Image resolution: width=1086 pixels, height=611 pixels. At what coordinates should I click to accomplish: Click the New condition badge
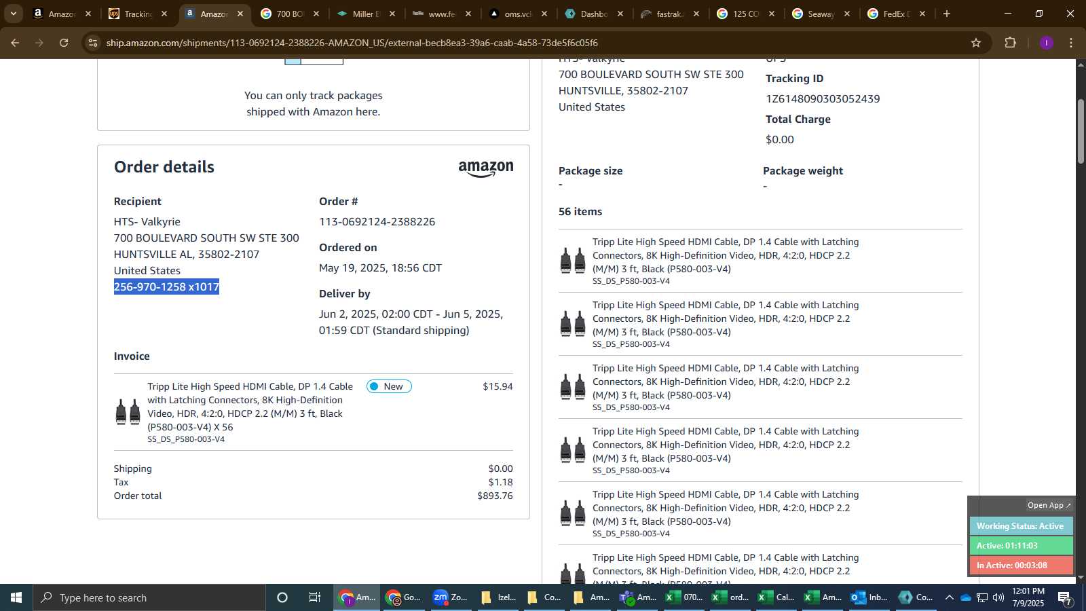click(x=389, y=386)
